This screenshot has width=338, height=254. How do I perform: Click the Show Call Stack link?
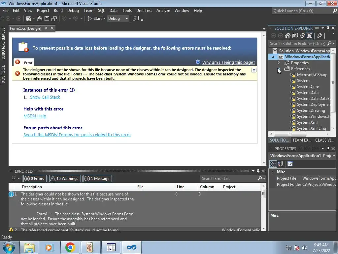point(45,97)
